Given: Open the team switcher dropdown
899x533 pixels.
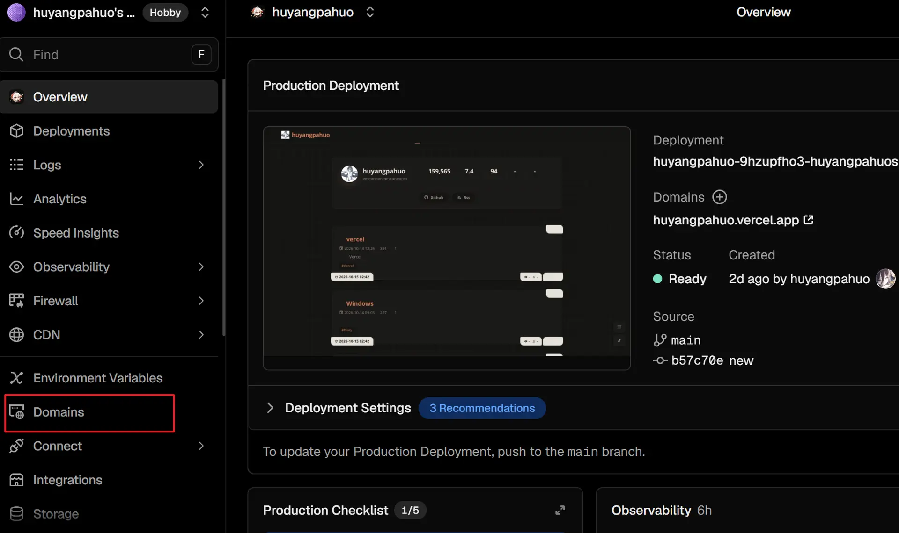Looking at the screenshot, I should point(205,12).
